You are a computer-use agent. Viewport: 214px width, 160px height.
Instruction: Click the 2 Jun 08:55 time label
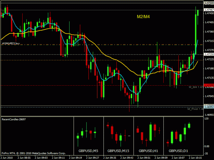tap(24, 158)
